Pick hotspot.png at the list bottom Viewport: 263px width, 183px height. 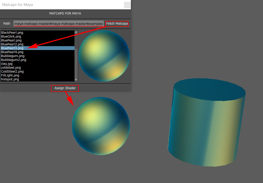tap(10, 79)
